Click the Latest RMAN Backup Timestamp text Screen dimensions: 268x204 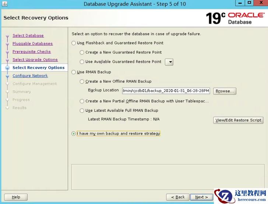(x=124, y=119)
